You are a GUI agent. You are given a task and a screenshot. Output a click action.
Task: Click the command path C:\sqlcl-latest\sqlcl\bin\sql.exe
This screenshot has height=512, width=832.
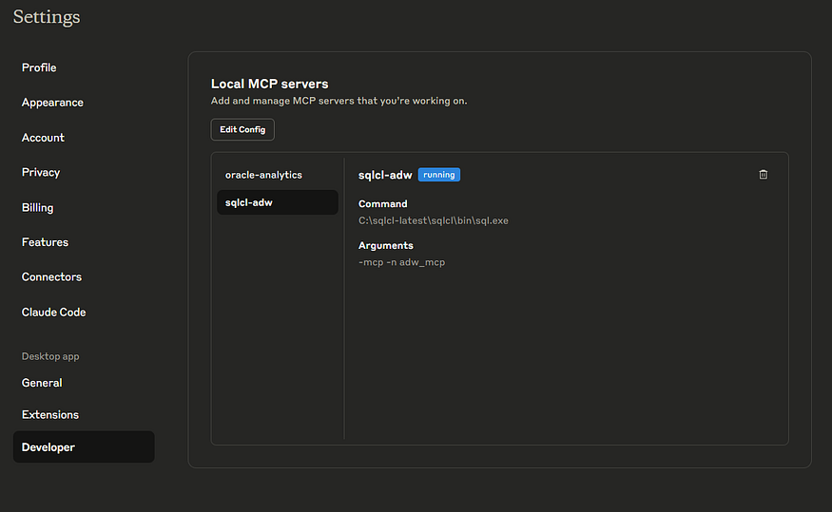point(433,220)
